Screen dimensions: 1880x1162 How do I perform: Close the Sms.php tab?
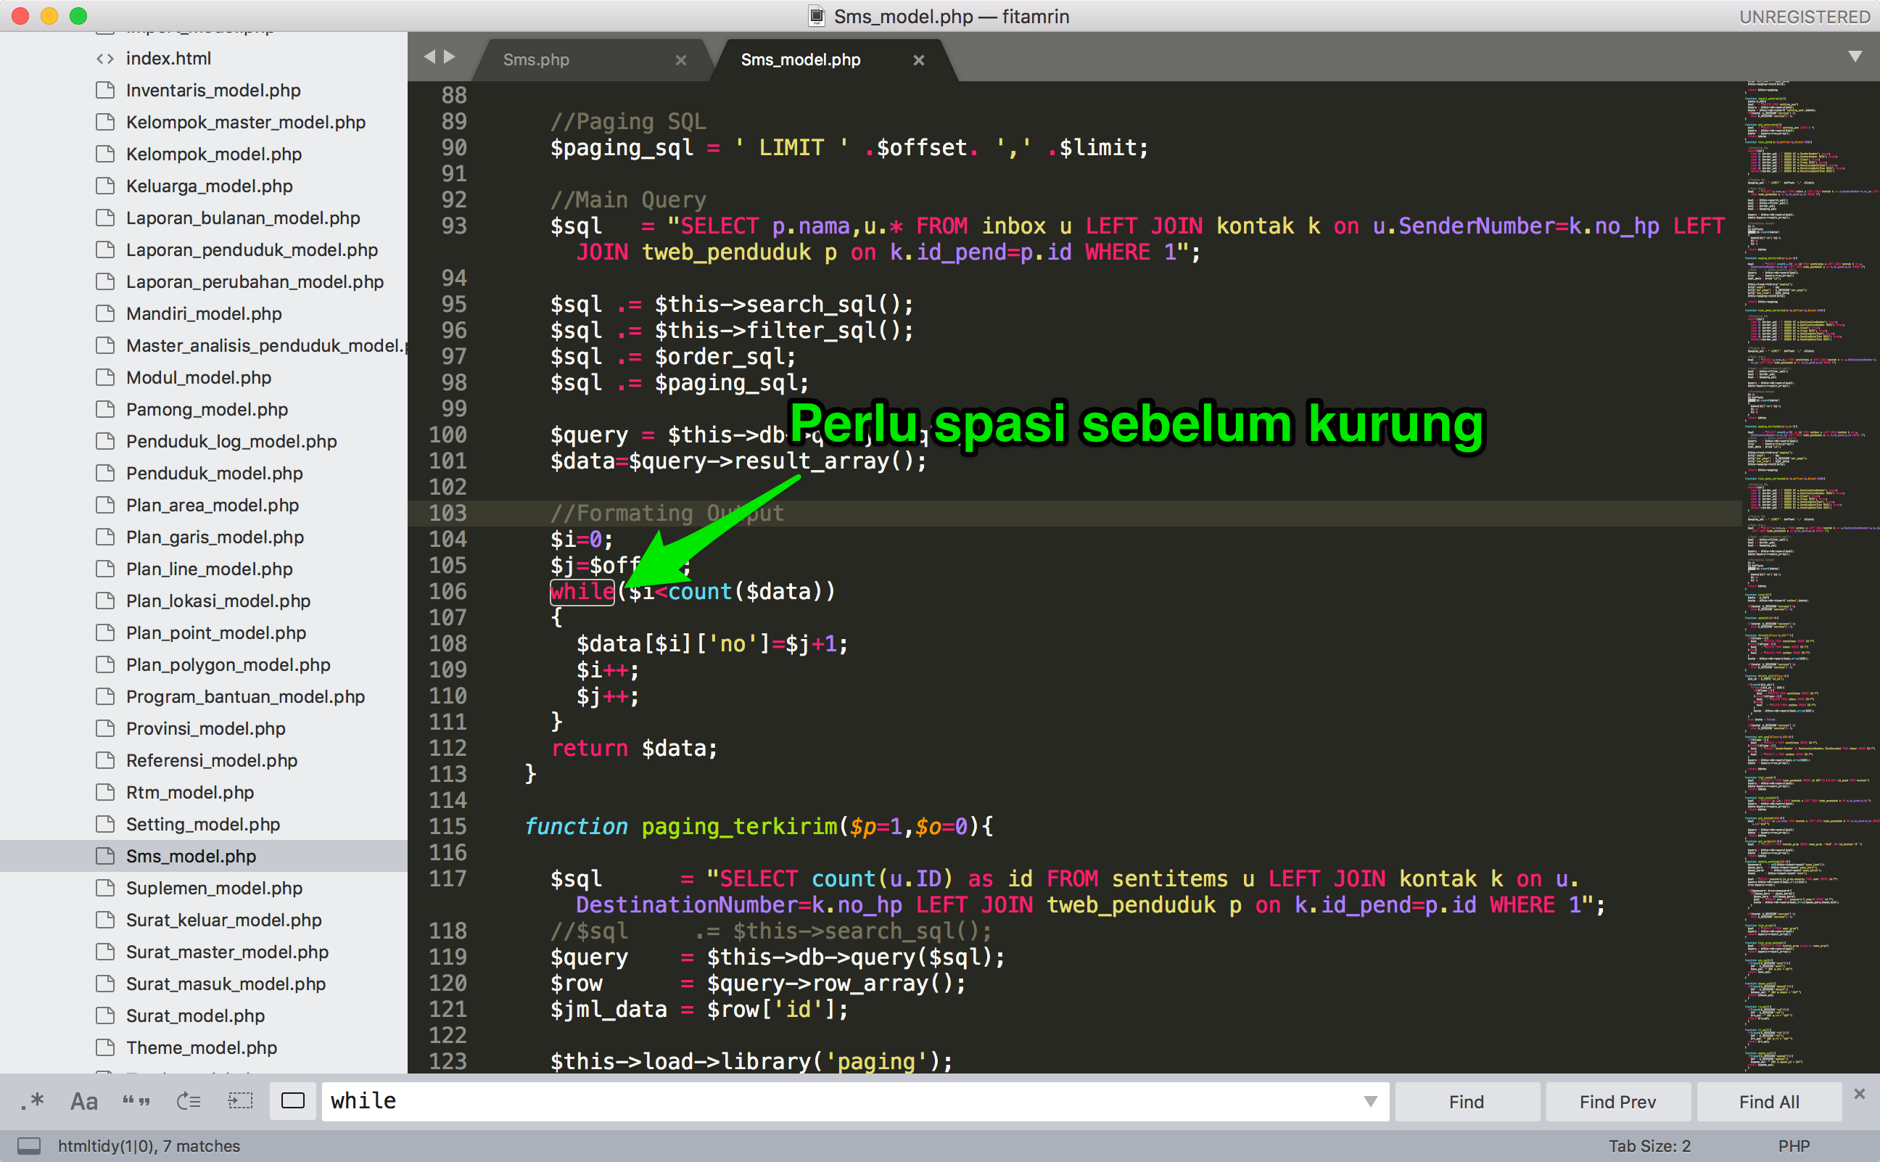pos(681,59)
